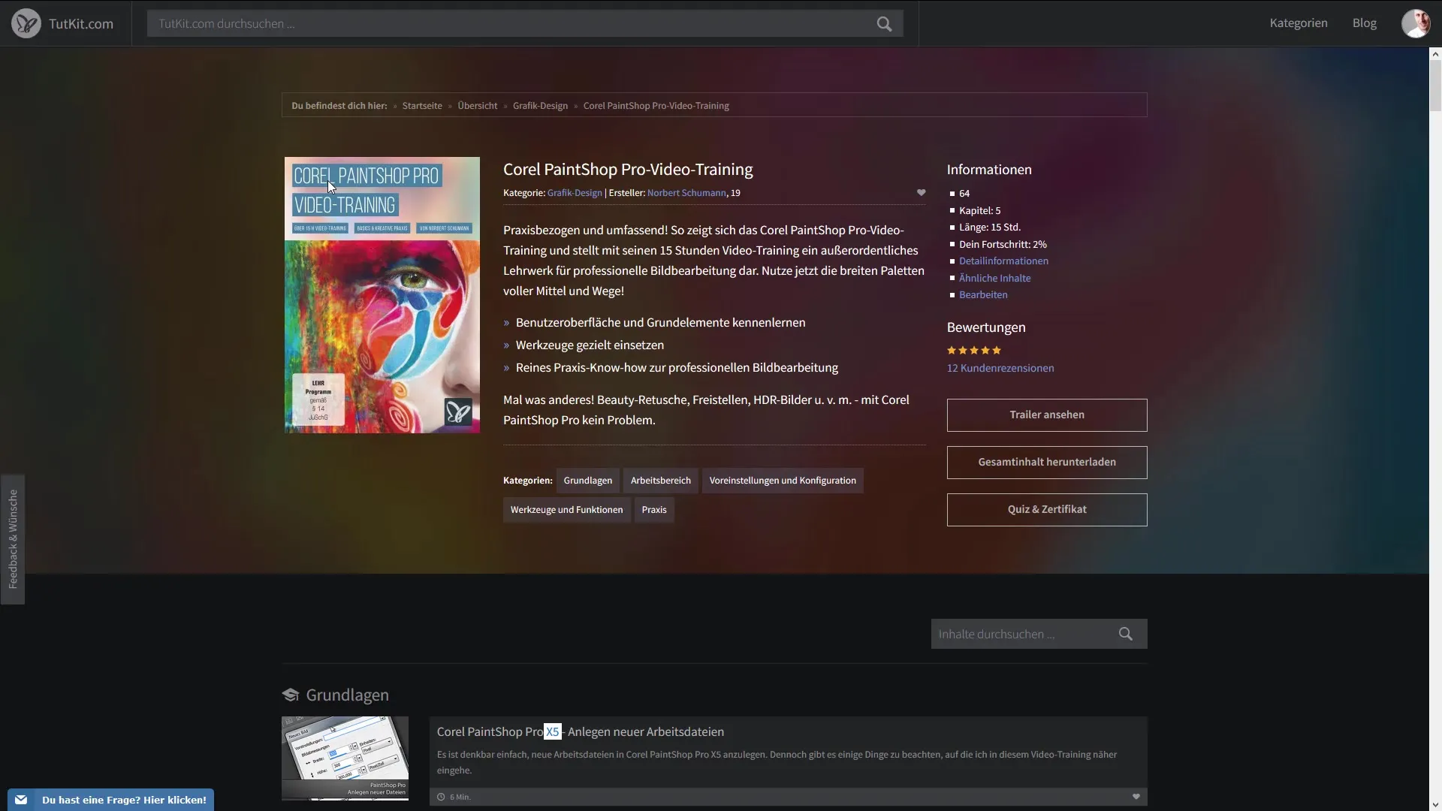Open the user profile avatar
Screen dimensions: 1442x811
(1416, 23)
